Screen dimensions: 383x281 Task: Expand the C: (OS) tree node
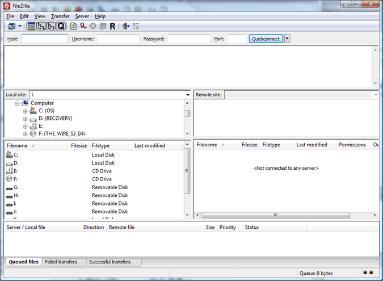coord(26,111)
